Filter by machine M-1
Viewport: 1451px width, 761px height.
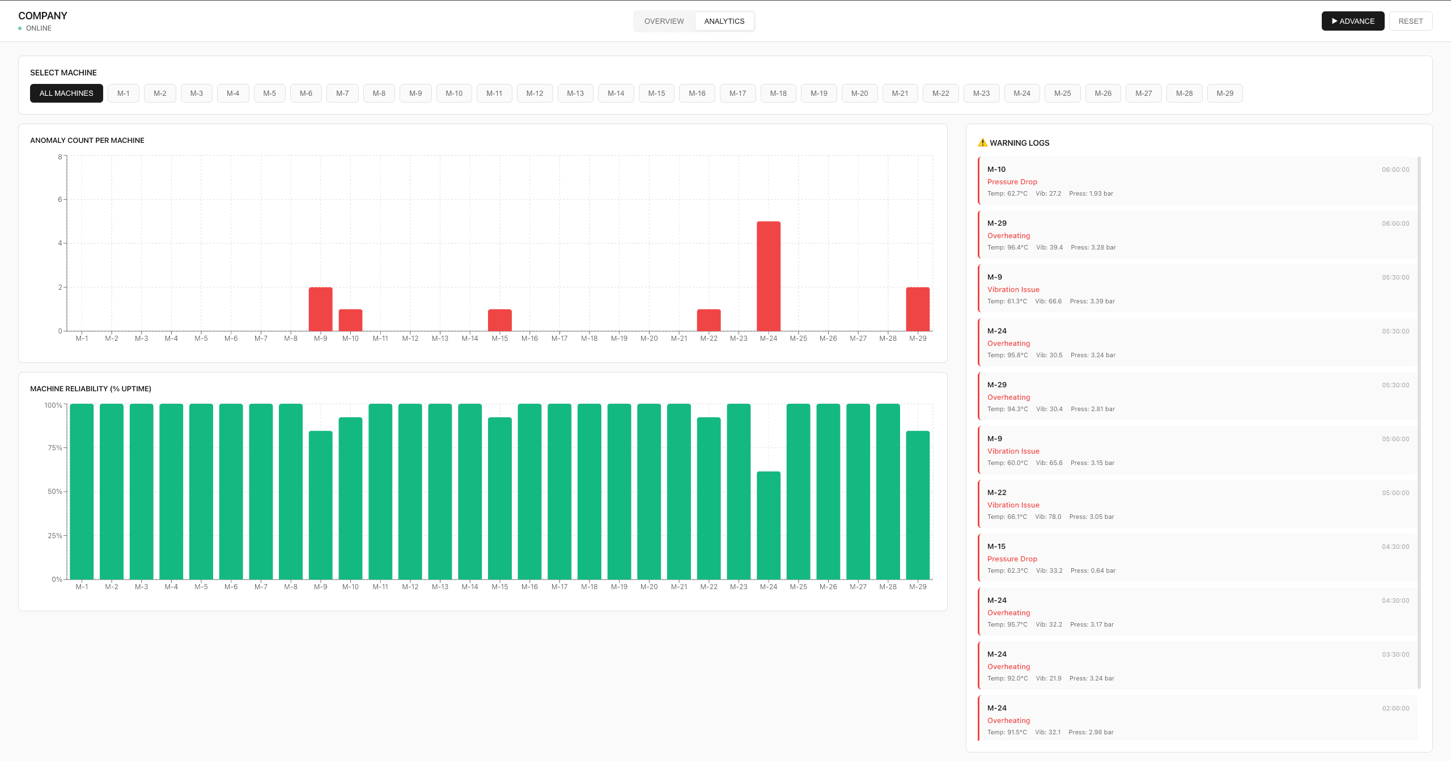point(124,93)
